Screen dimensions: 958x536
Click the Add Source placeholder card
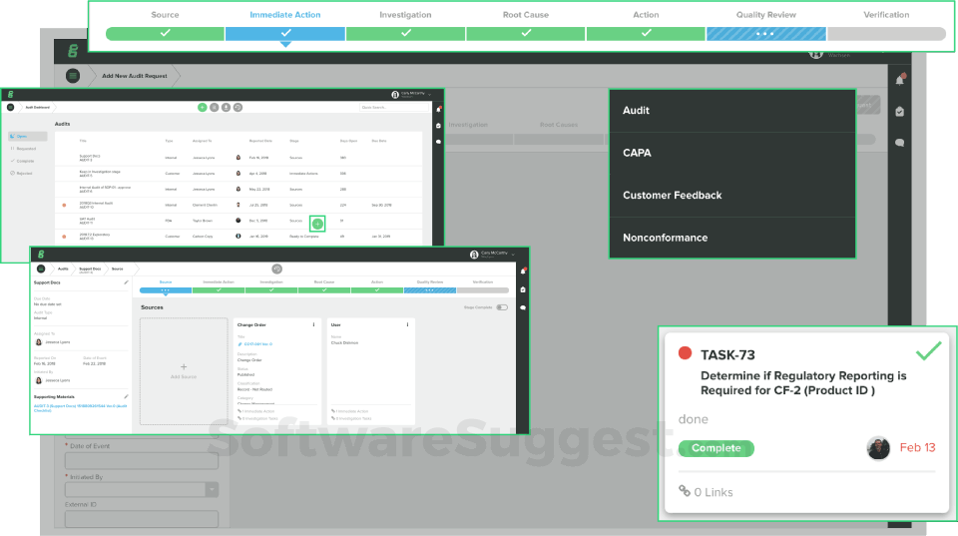[184, 371]
